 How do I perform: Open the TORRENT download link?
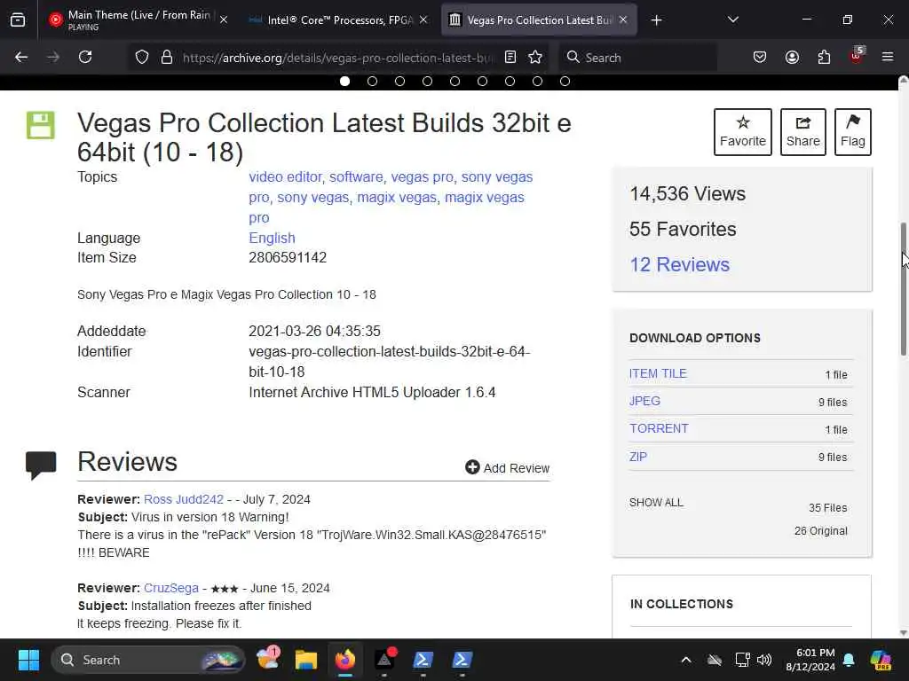tap(660, 428)
